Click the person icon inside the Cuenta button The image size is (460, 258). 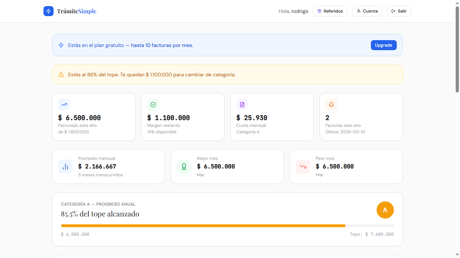pos(358,11)
